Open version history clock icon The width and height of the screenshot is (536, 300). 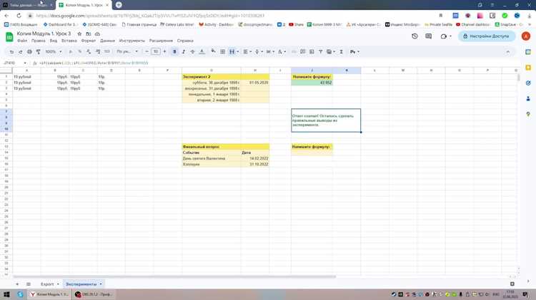[x=415, y=36]
